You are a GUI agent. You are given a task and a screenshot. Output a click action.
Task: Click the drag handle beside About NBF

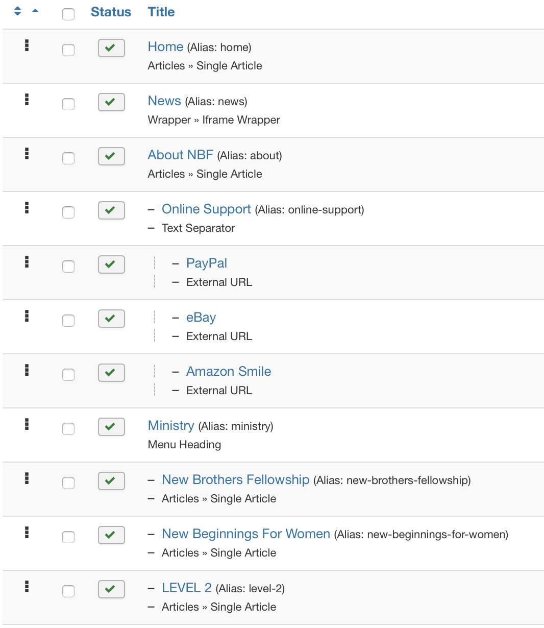(27, 153)
